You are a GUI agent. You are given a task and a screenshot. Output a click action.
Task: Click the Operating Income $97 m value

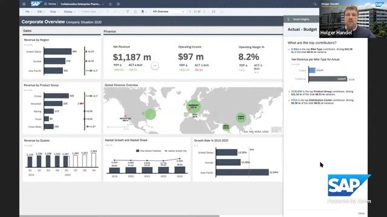point(191,57)
